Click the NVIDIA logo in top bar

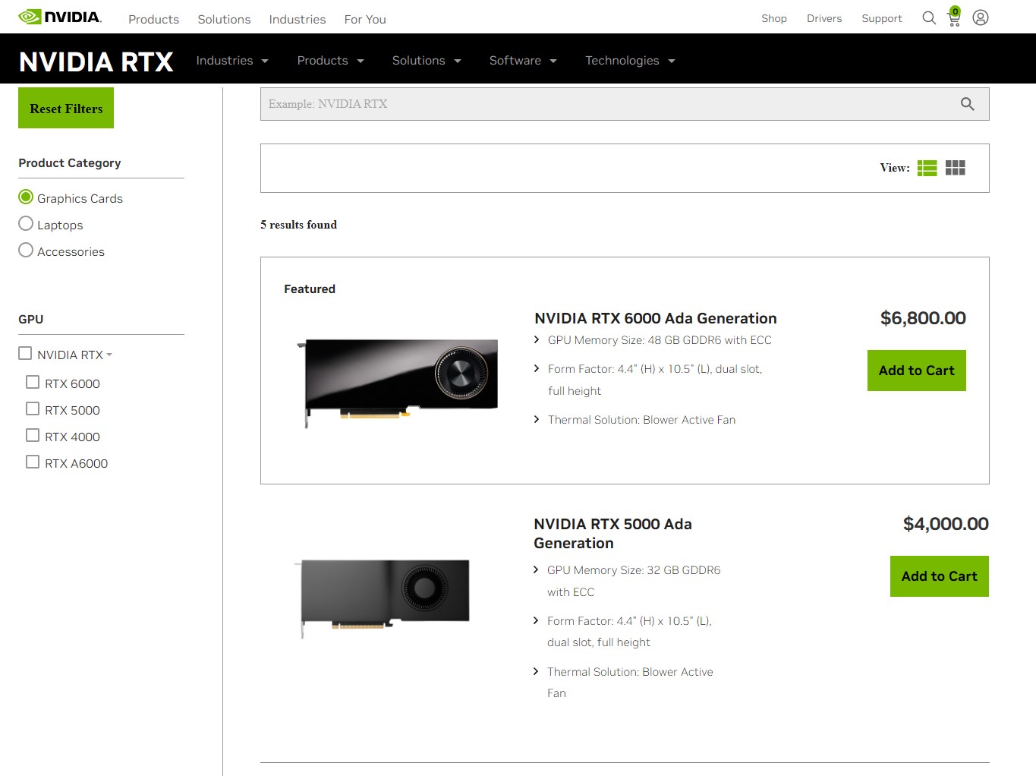click(60, 17)
